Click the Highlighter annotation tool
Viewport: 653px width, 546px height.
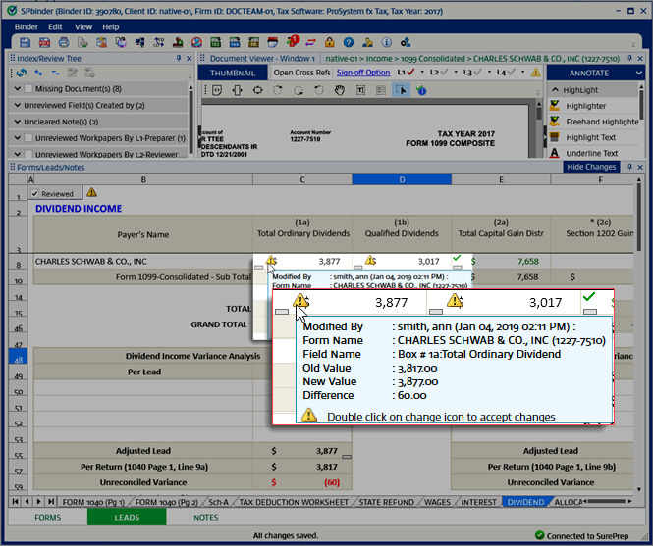point(585,106)
